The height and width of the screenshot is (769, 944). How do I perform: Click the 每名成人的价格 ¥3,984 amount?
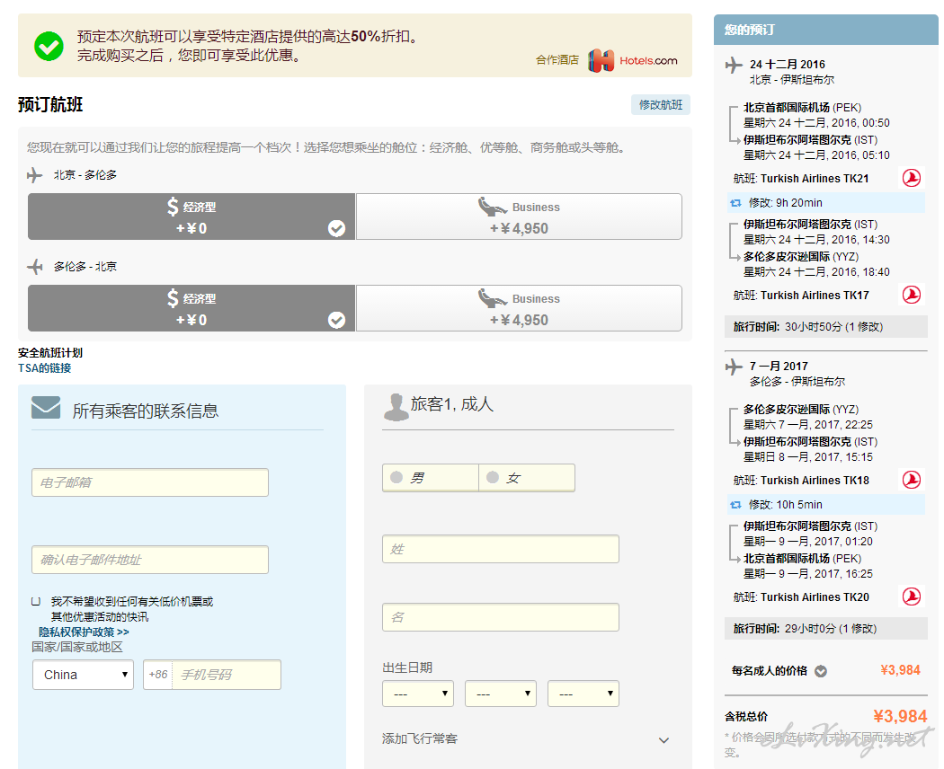tap(900, 670)
